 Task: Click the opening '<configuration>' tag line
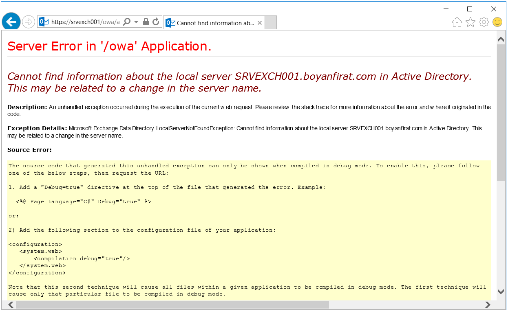coord(35,244)
